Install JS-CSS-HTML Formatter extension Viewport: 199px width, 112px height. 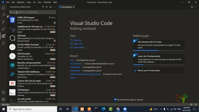point(53,50)
